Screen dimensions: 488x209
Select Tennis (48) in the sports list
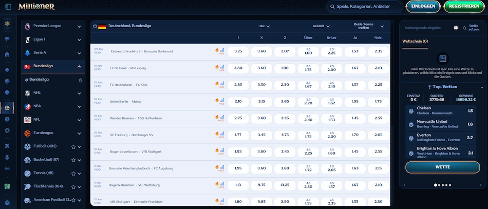coord(43,173)
